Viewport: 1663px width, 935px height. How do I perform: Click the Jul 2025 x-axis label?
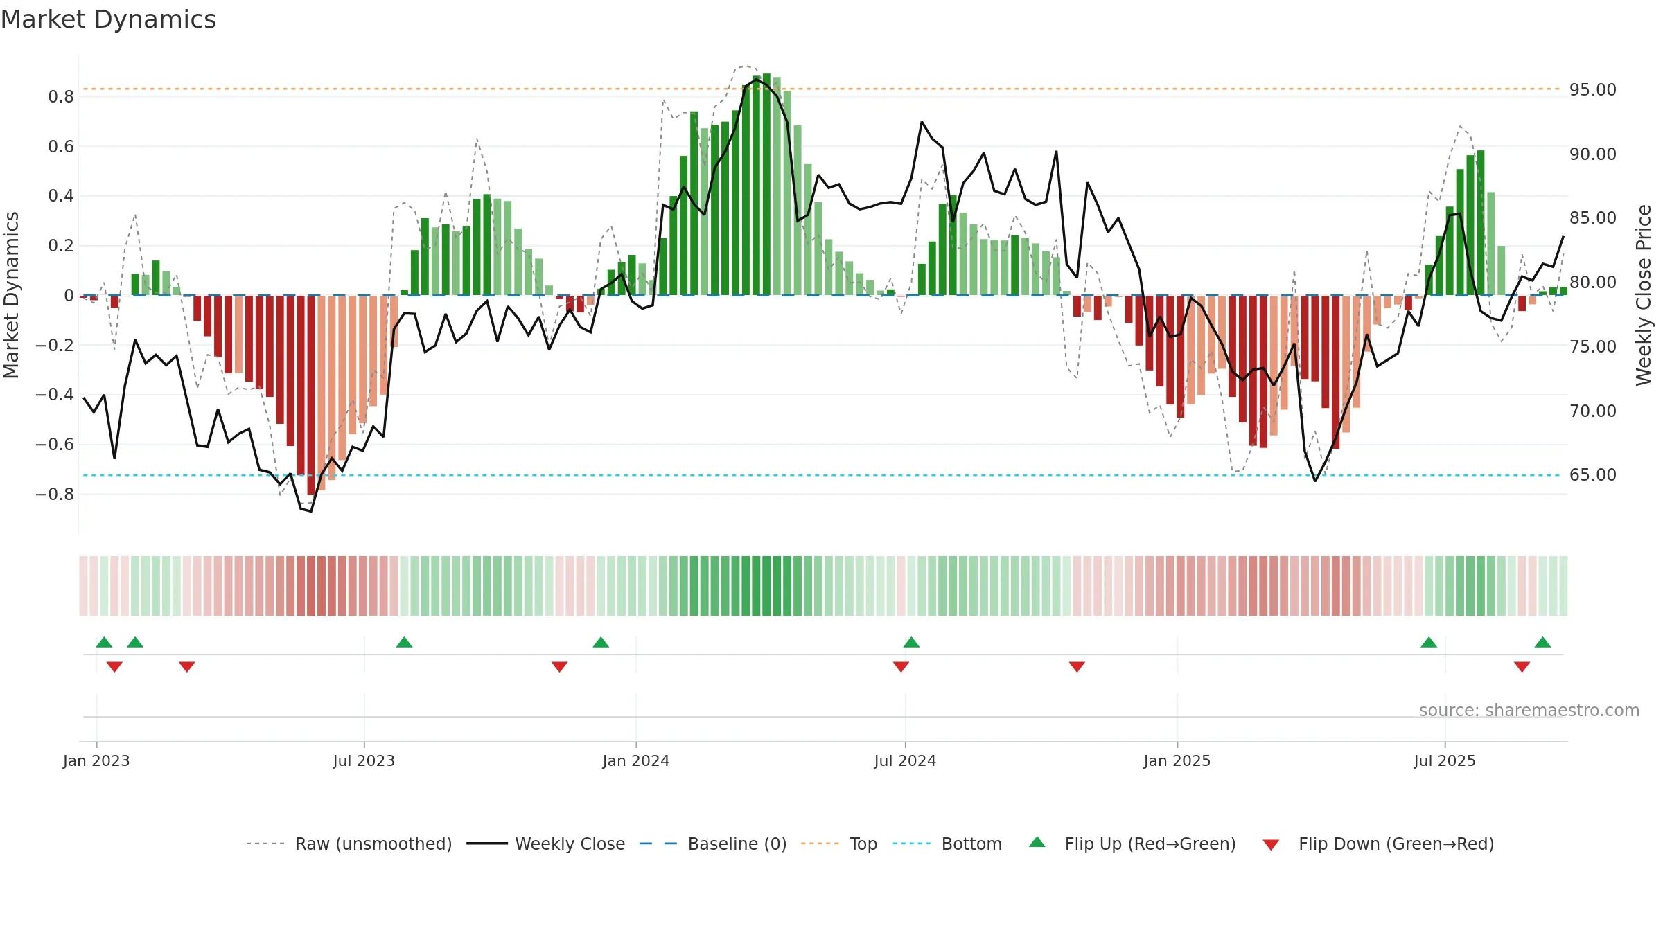click(1445, 760)
